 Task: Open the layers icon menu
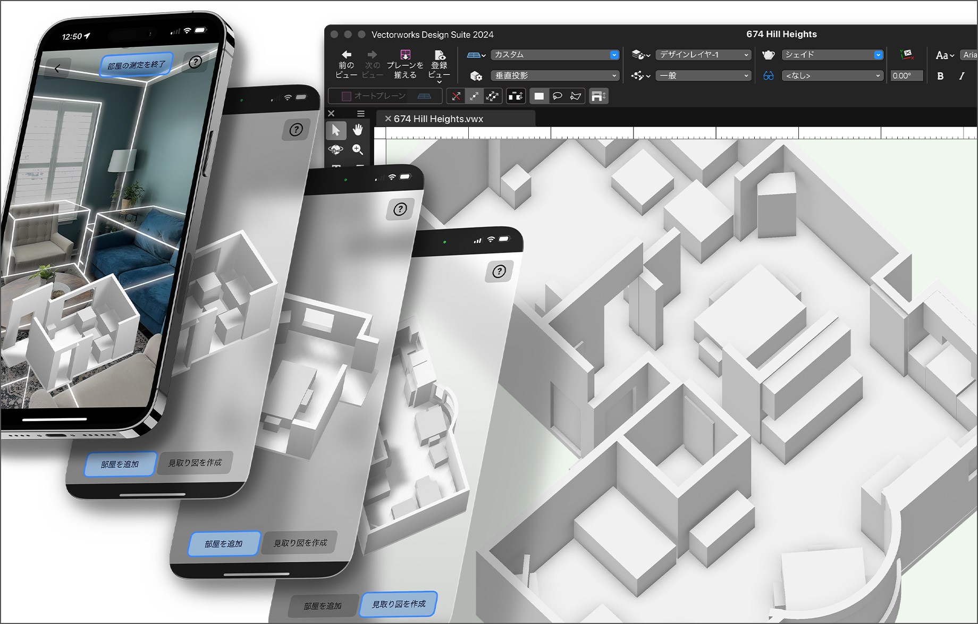(640, 55)
